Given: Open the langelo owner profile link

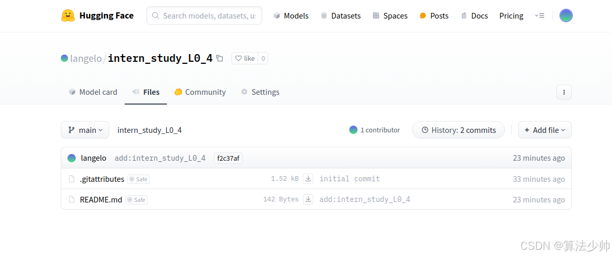Looking at the screenshot, I should (x=86, y=59).
